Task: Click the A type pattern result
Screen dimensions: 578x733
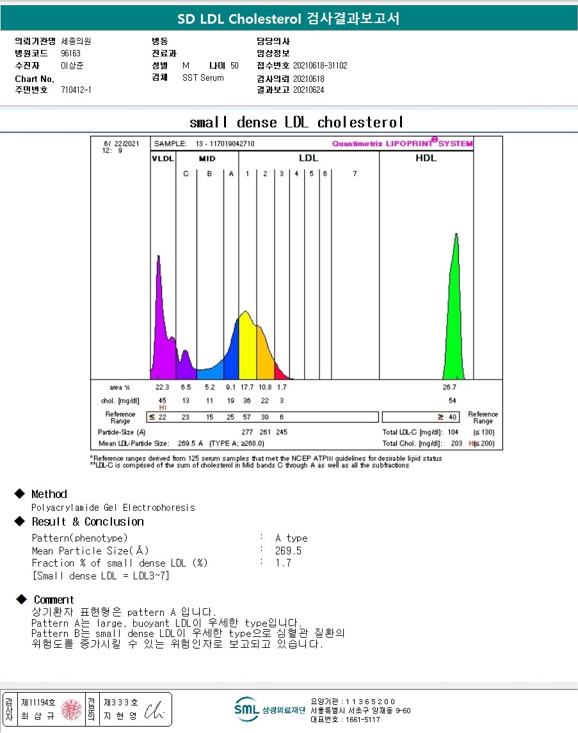Action: point(292,538)
